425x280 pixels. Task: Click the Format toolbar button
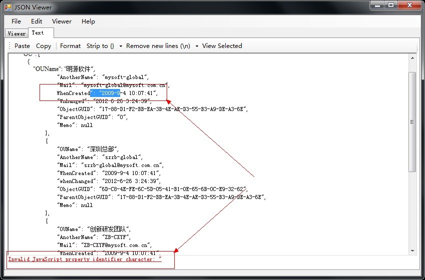coord(70,46)
